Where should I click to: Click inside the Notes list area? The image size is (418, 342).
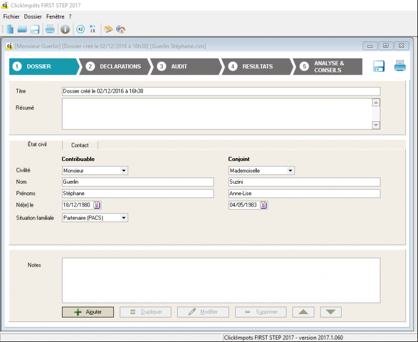coord(221,280)
